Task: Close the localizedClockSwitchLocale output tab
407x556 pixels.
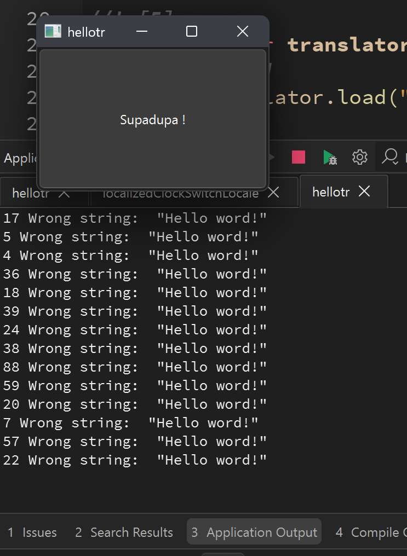Action: tap(273, 193)
